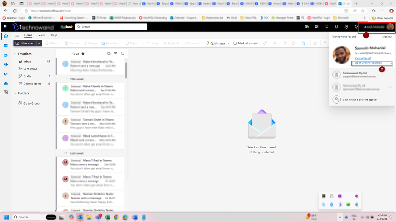This screenshot has height=222, width=396.
Task: Open the More apps grid icon
Action: point(6,93)
